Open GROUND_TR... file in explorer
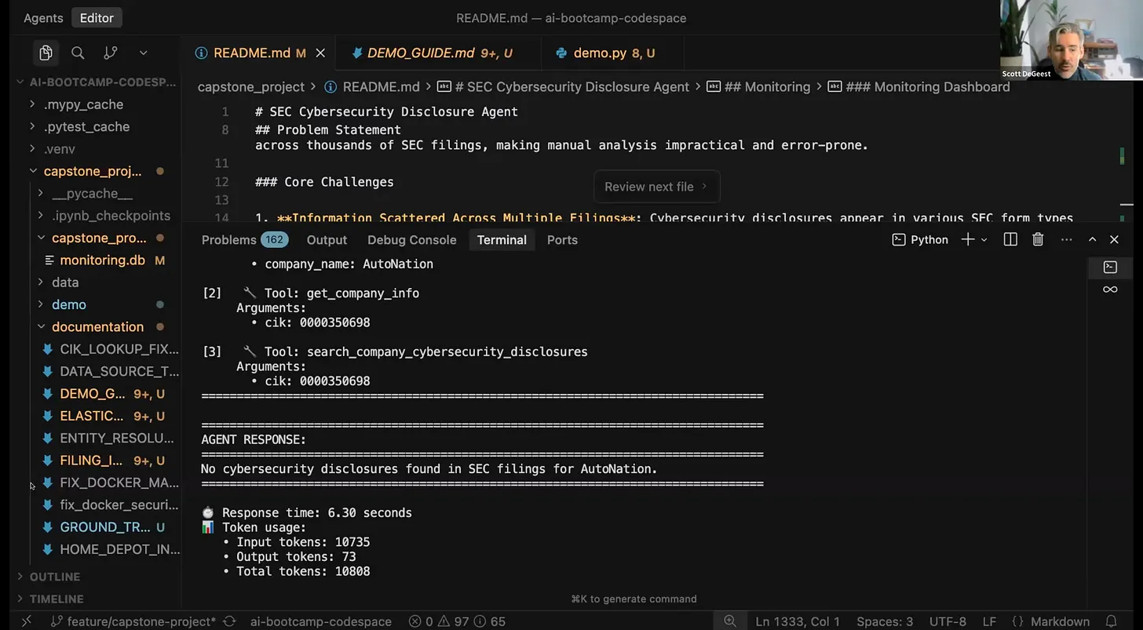The height and width of the screenshot is (630, 1143). click(105, 526)
